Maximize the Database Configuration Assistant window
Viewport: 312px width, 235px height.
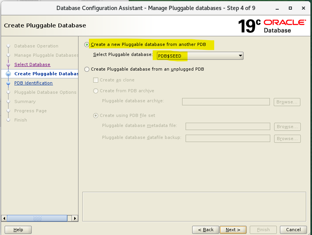pyautogui.click(x=290, y=8)
